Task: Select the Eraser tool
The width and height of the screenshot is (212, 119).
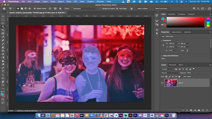Action: 3,54
